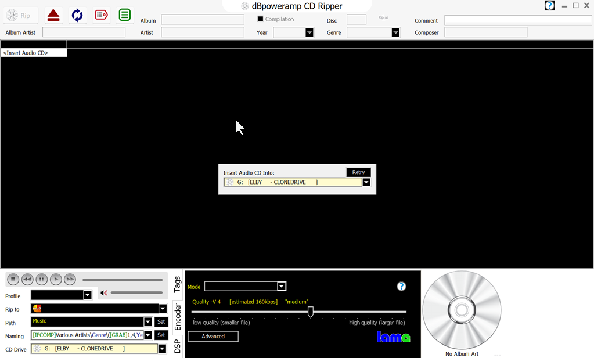
Task: Switch to the Tags tab
Action: (178, 284)
